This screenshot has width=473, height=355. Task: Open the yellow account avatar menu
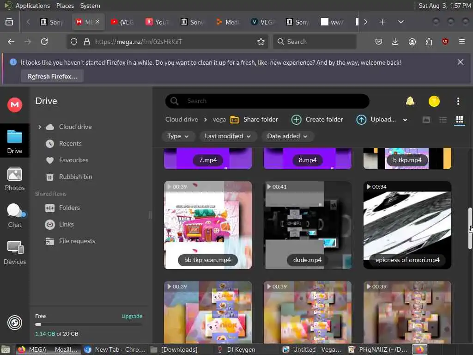point(434,101)
